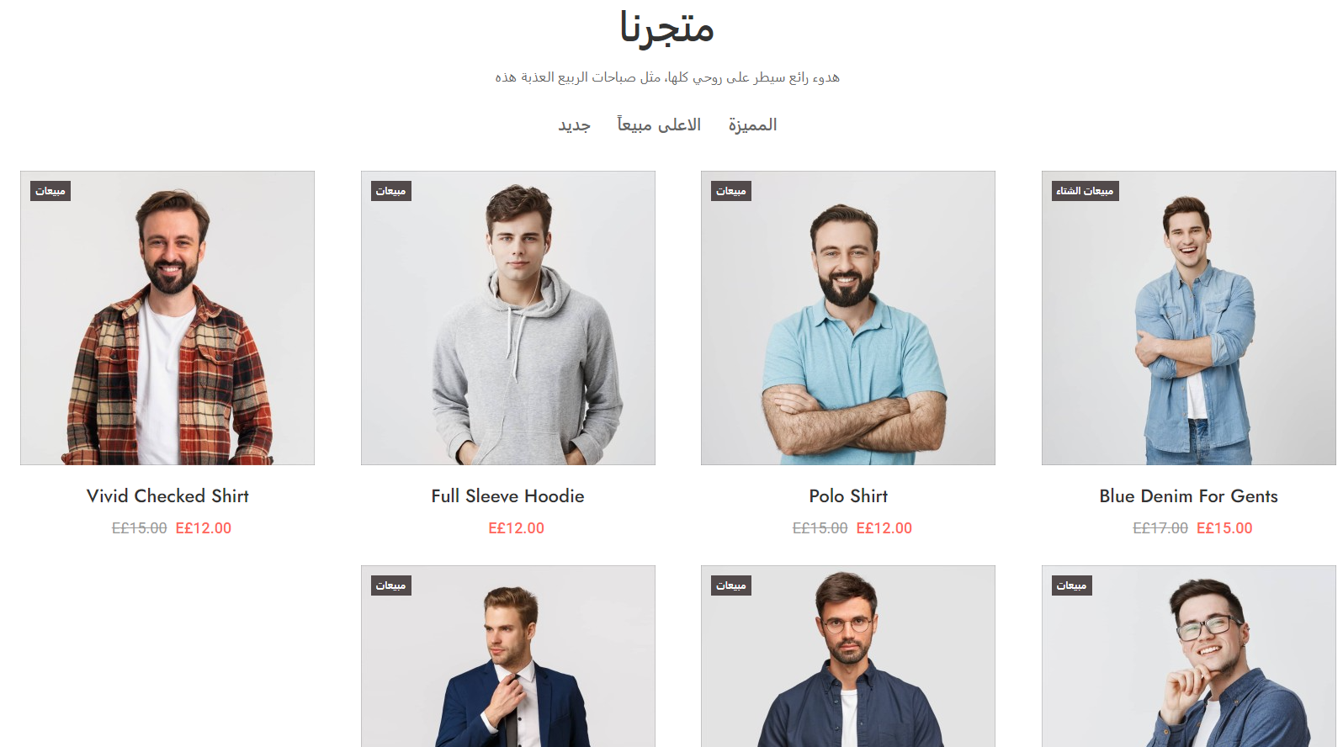This screenshot has width=1343, height=747.
Task: Open Vivid Checked Shirt product image
Action: point(167,318)
